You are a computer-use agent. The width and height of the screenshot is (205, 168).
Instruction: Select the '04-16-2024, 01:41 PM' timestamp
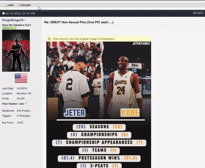click(x=20, y=13)
